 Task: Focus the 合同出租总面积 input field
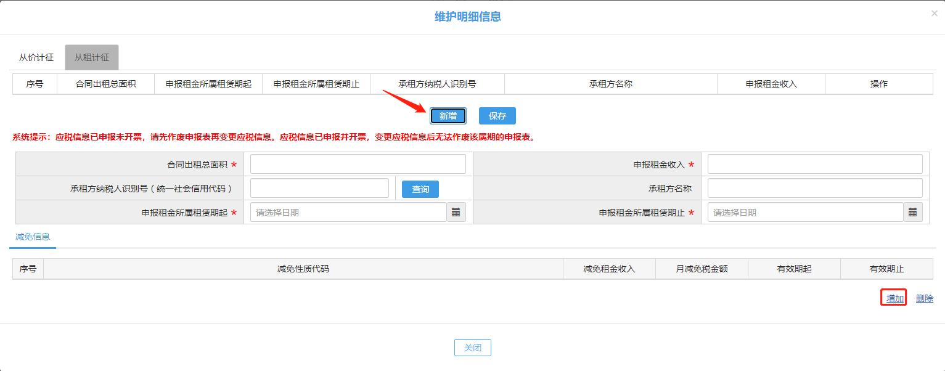358,164
